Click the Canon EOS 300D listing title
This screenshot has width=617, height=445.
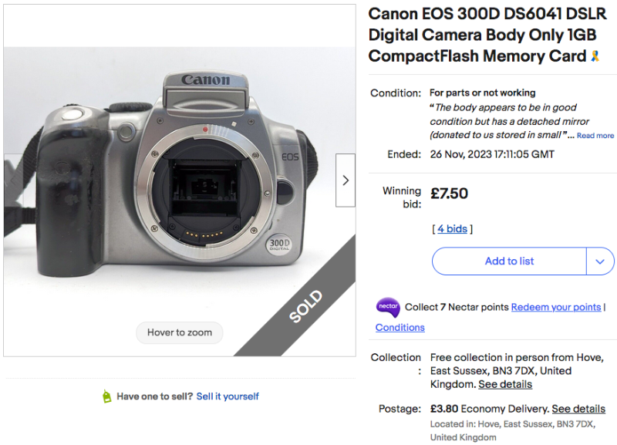[x=482, y=35]
